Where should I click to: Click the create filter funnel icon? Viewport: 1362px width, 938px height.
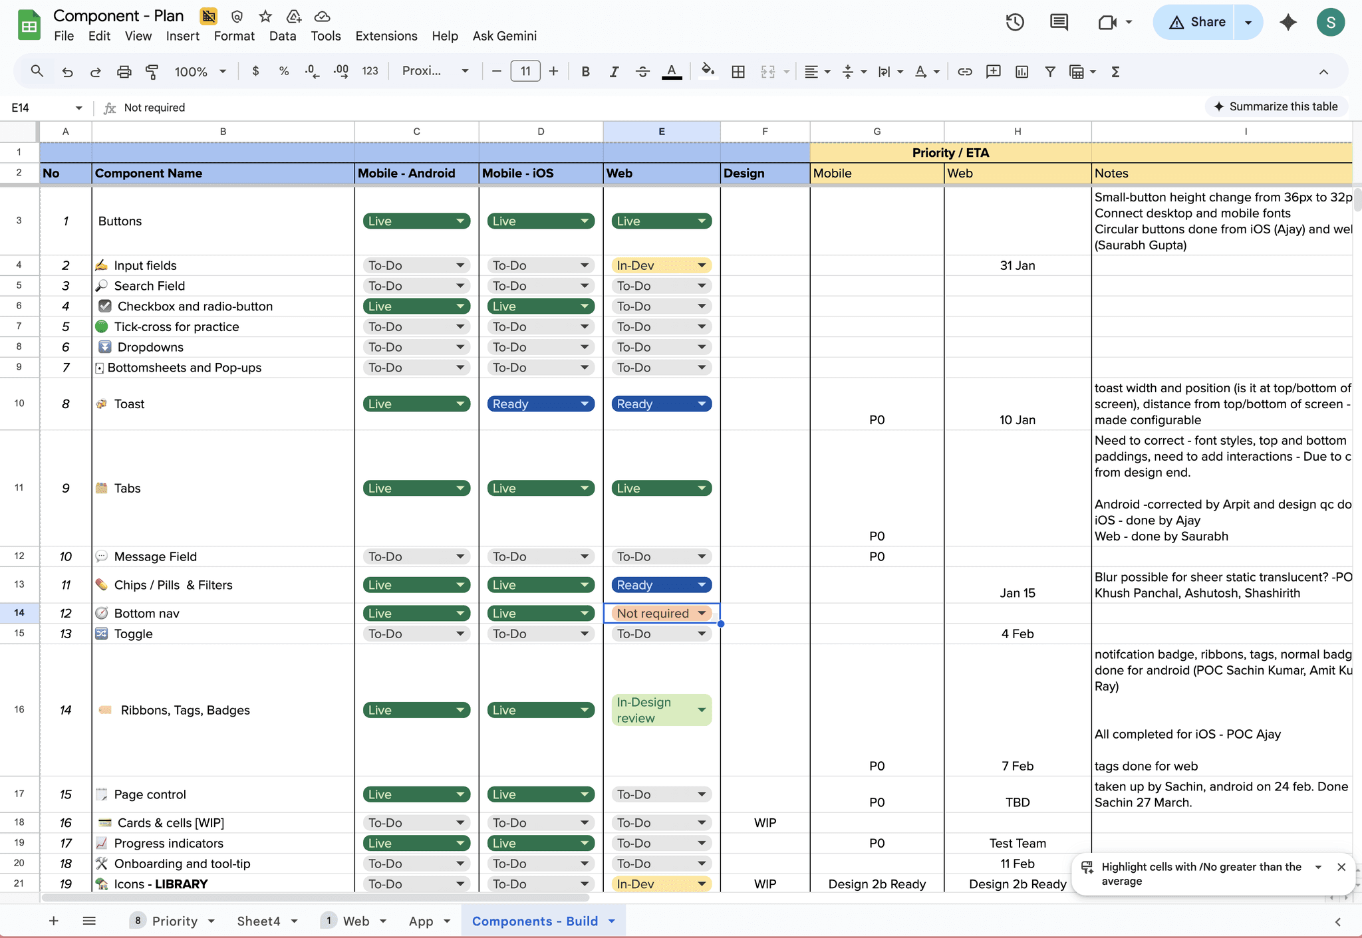pos(1049,72)
